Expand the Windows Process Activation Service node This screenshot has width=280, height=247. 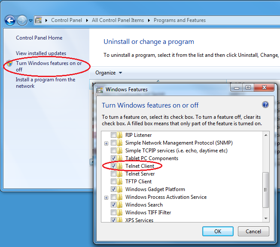(106, 198)
